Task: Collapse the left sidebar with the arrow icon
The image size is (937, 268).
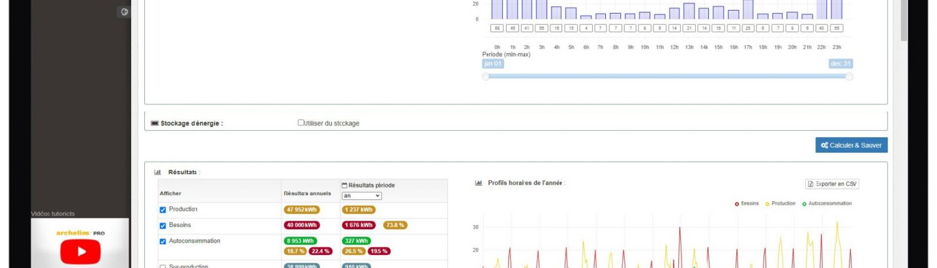Action: click(x=124, y=12)
